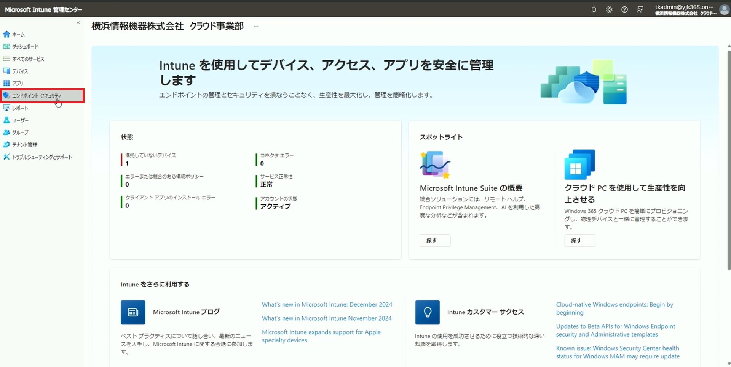Open the feedback icon in header
The width and height of the screenshot is (731, 367).
pos(640,9)
